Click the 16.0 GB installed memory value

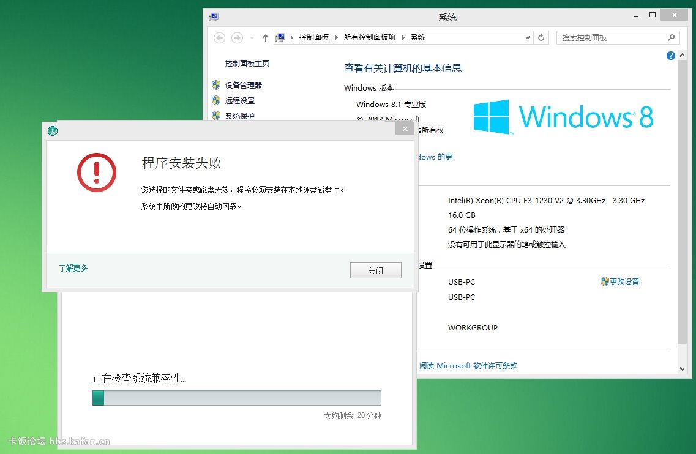coord(462,215)
